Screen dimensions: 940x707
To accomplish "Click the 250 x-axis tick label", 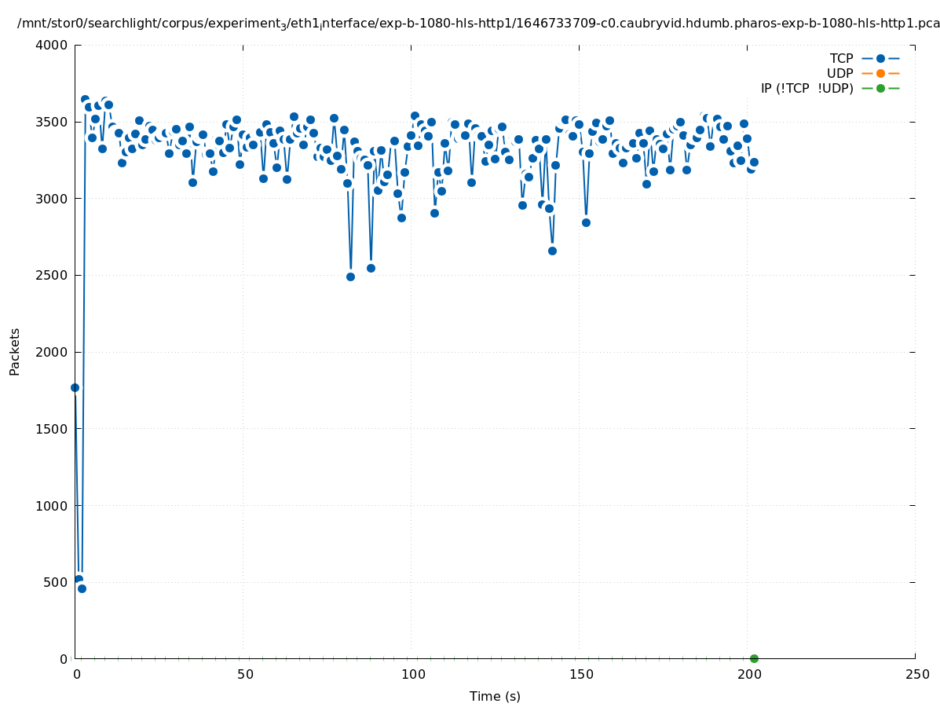I will click(916, 674).
